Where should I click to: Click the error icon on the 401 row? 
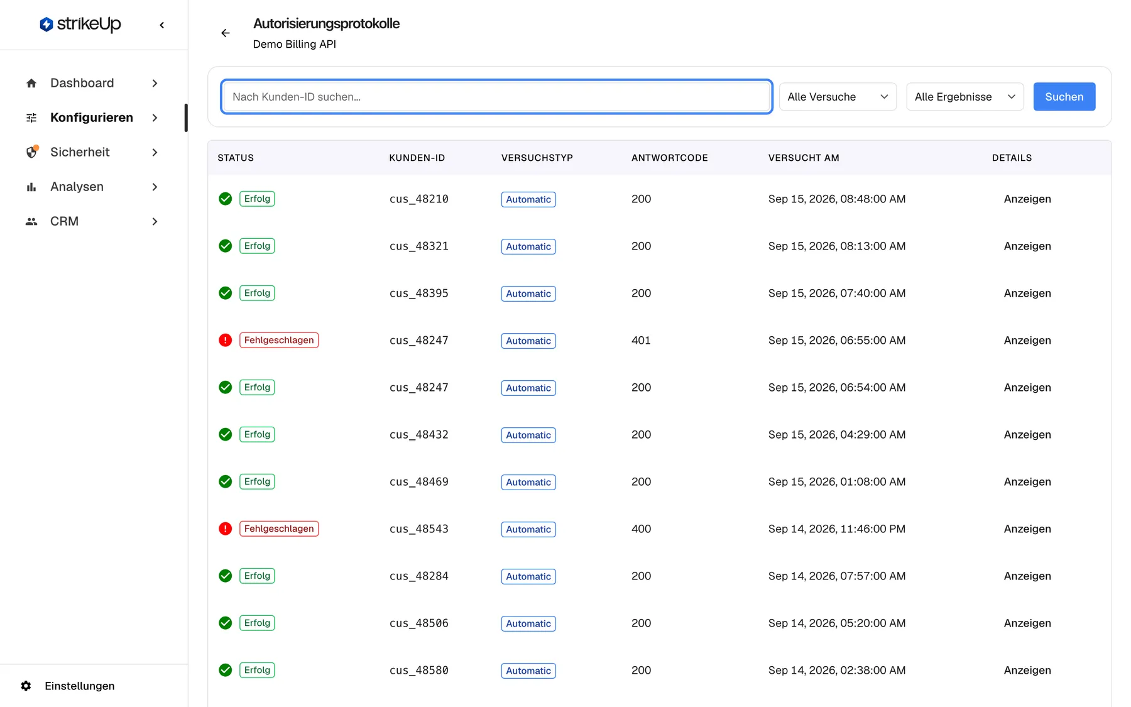tap(226, 341)
